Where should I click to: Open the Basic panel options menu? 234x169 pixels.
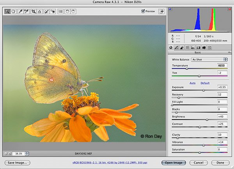[229, 53]
